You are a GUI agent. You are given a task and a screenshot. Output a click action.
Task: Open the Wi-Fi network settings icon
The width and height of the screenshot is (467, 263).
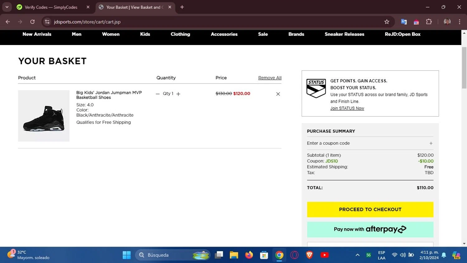click(x=394, y=255)
